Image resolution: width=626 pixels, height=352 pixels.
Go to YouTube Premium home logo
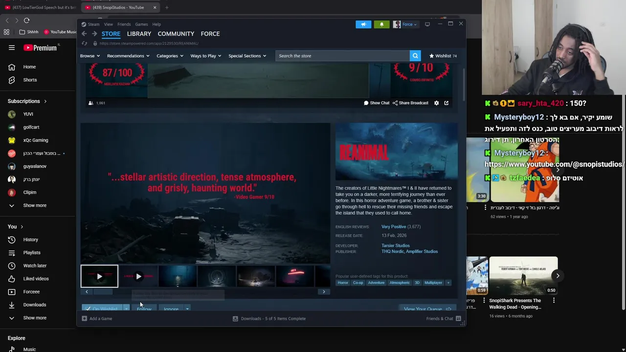click(x=41, y=48)
